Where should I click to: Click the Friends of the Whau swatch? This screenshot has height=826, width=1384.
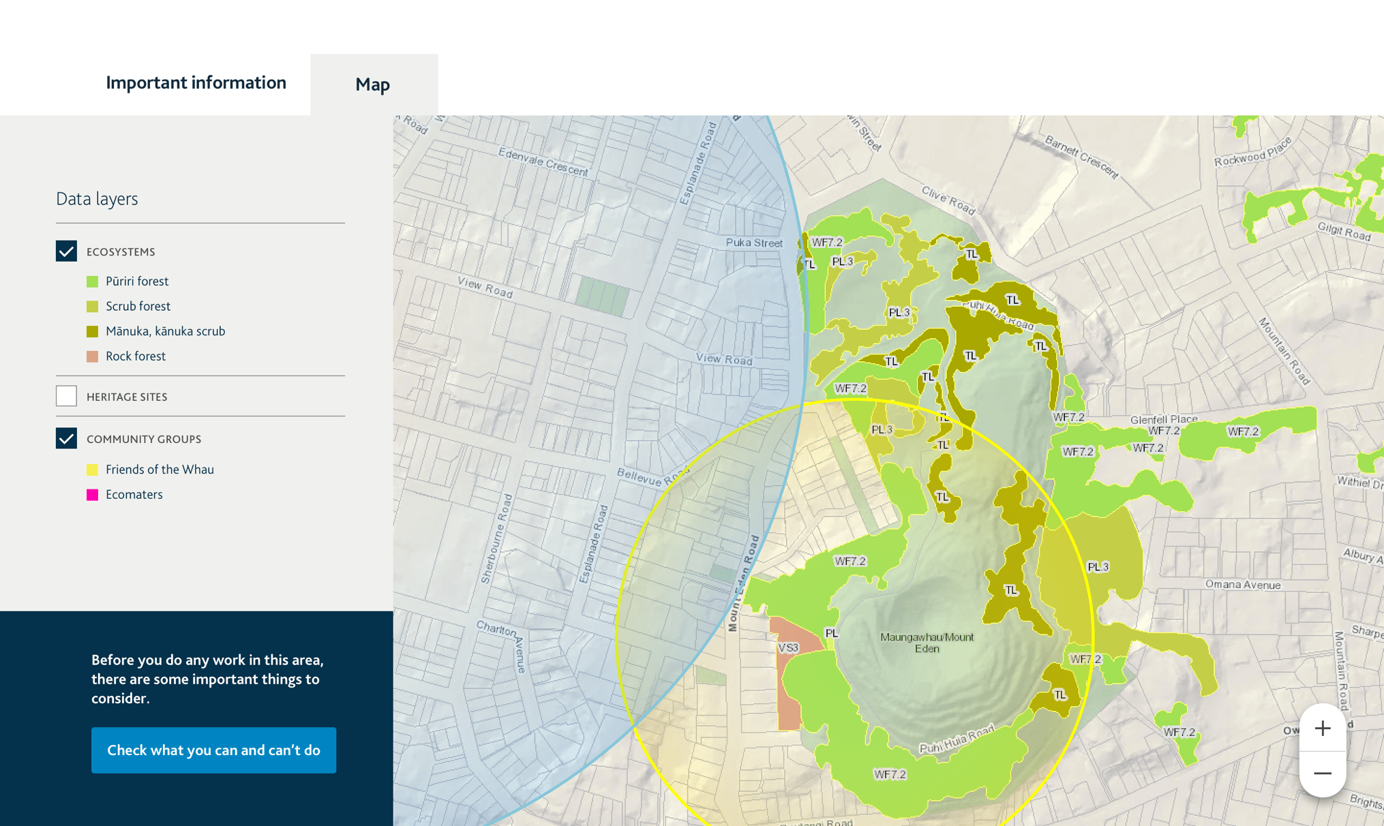coord(93,470)
